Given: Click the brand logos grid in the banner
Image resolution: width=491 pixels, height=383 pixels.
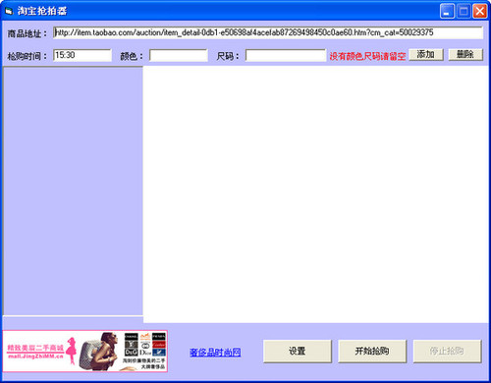Looking at the screenshot, I should (145, 345).
